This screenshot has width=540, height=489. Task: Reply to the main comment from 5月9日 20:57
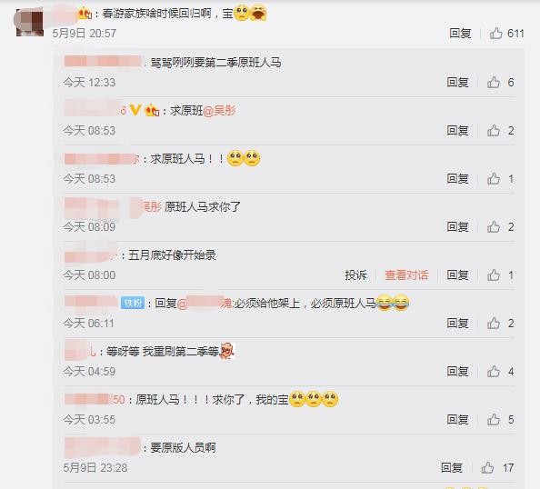(460, 33)
